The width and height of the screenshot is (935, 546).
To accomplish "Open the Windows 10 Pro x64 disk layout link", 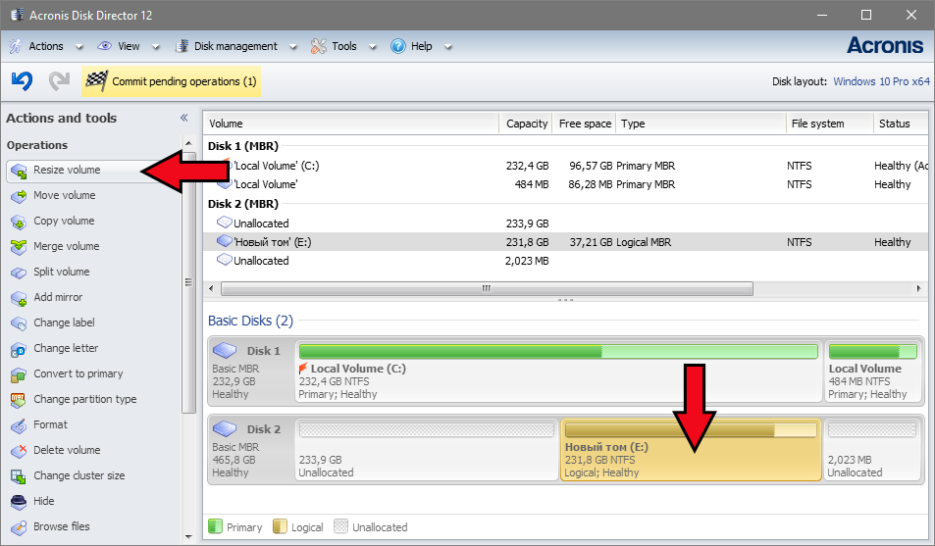I will coord(880,81).
